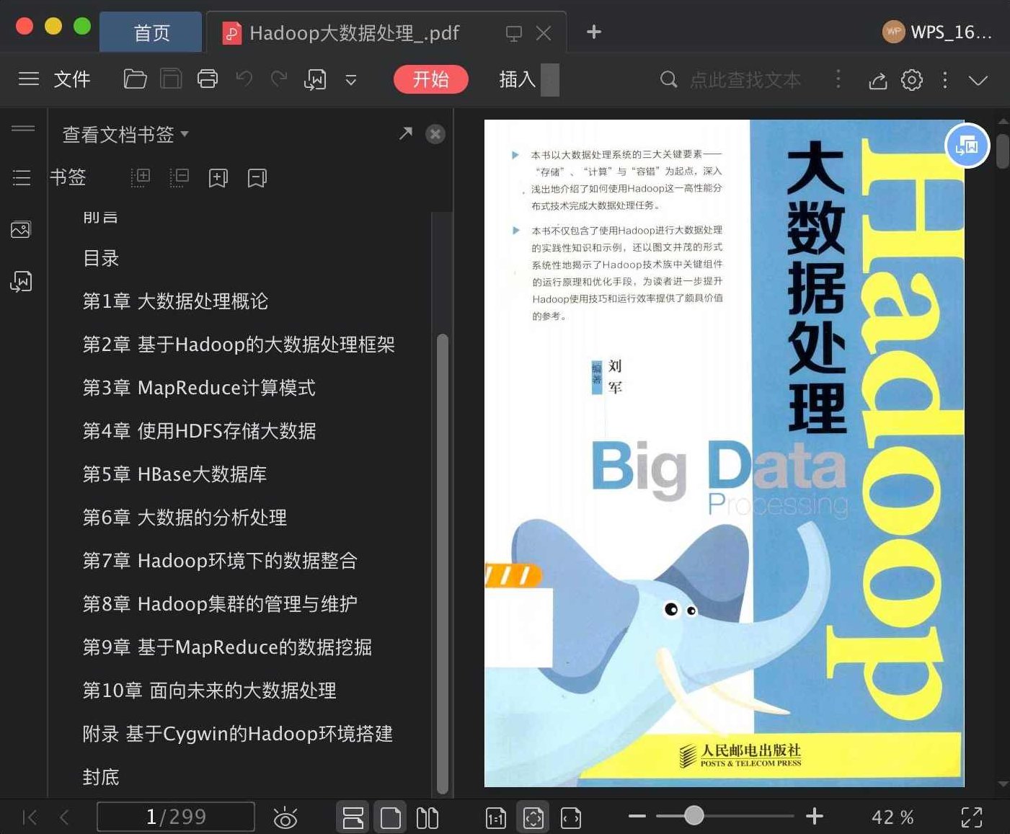Open a file using the folder icon

tap(135, 79)
